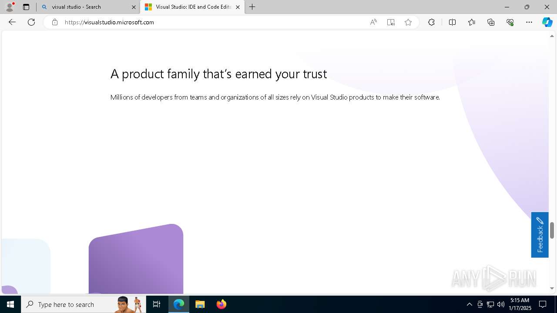Refresh the current page
Image resolution: width=557 pixels, height=313 pixels.
pos(31,22)
